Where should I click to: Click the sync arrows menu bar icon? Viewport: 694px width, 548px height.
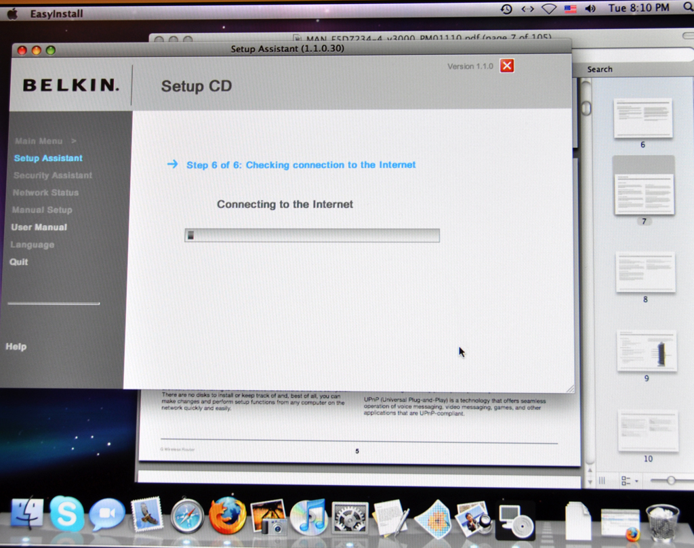click(527, 9)
